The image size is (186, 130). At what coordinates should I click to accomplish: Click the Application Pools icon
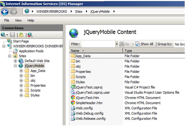(x=15, y=51)
